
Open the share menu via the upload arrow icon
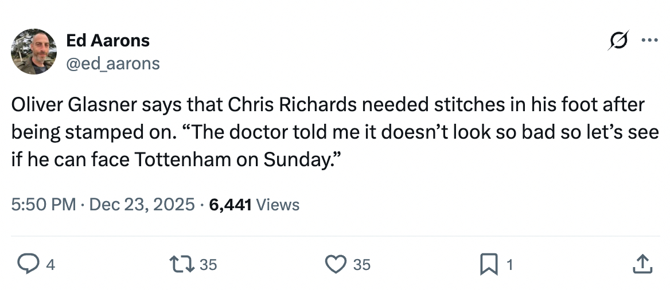(641, 264)
